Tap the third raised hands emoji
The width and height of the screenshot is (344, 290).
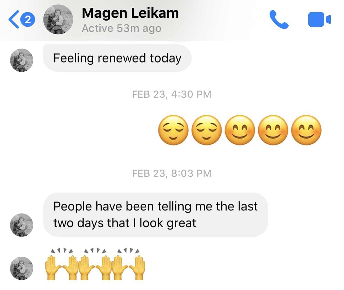128,264
